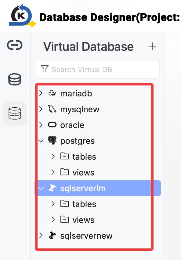The image size is (181, 260).
Task: Expand the mariadb node
Action: point(41,93)
